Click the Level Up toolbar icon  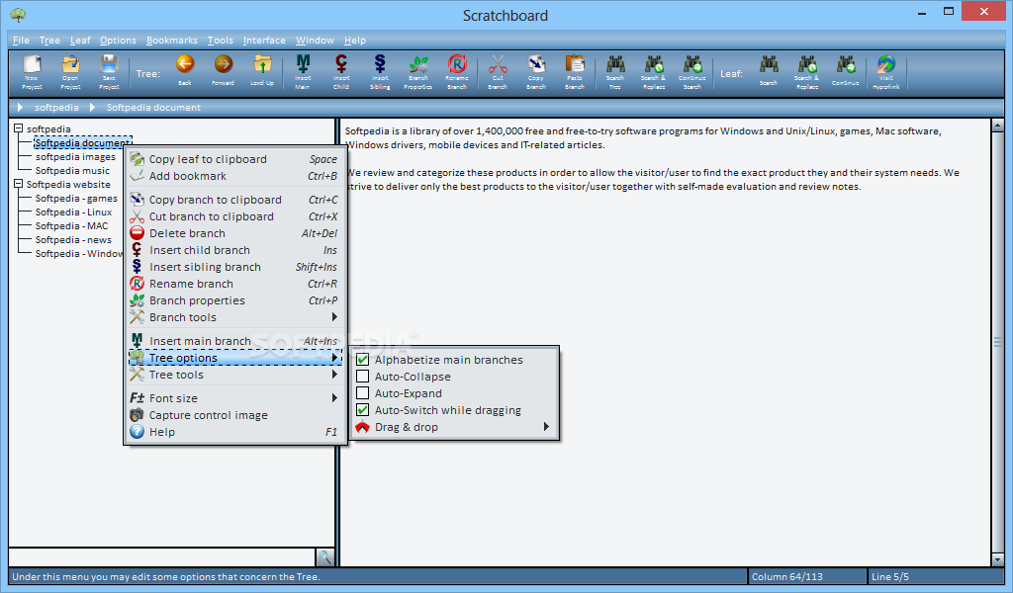point(261,70)
